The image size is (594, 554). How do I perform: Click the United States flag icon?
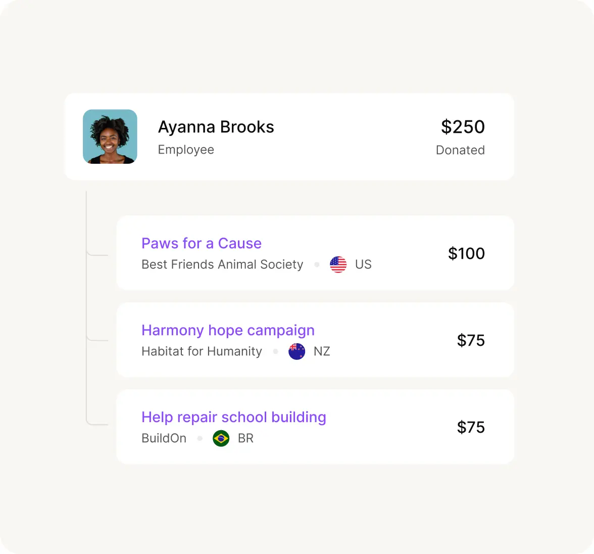coord(338,264)
